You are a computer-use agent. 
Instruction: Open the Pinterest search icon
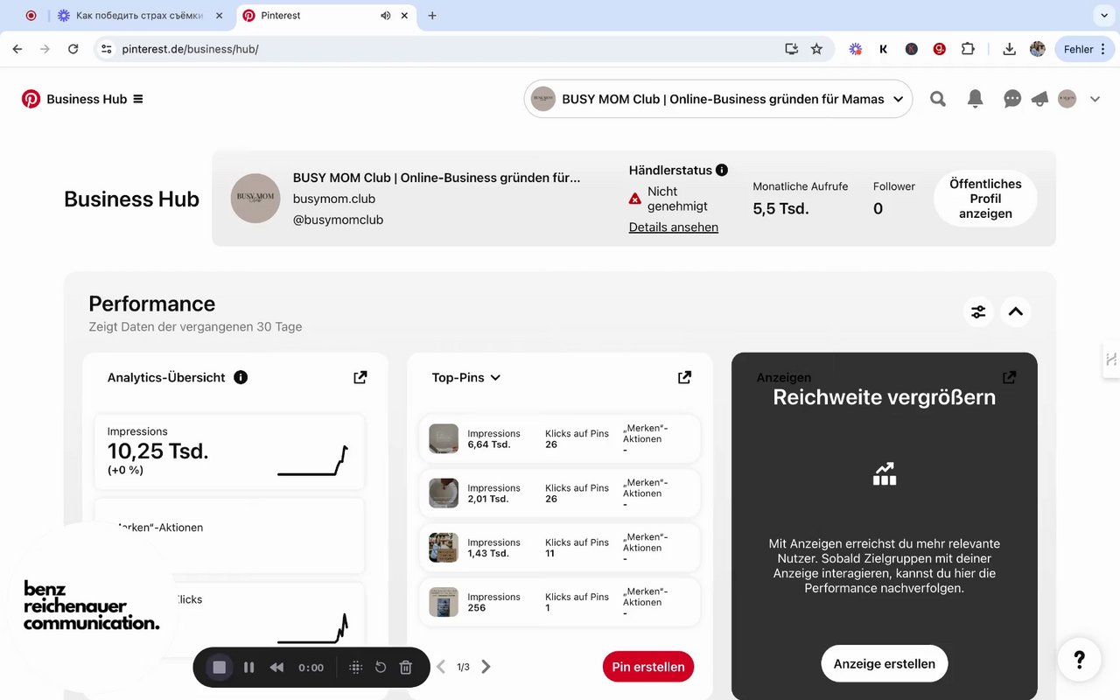(x=938, y=99)
